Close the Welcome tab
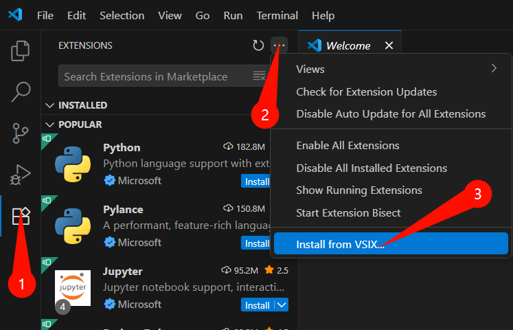The height and width of the screenshot is (330, 513). point(389,45)
